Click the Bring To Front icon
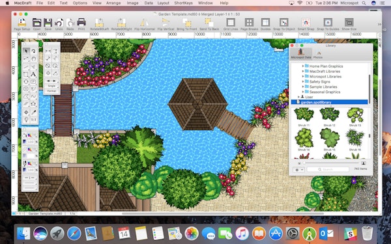This screenshot has height=244, width=391. [187, 23]
